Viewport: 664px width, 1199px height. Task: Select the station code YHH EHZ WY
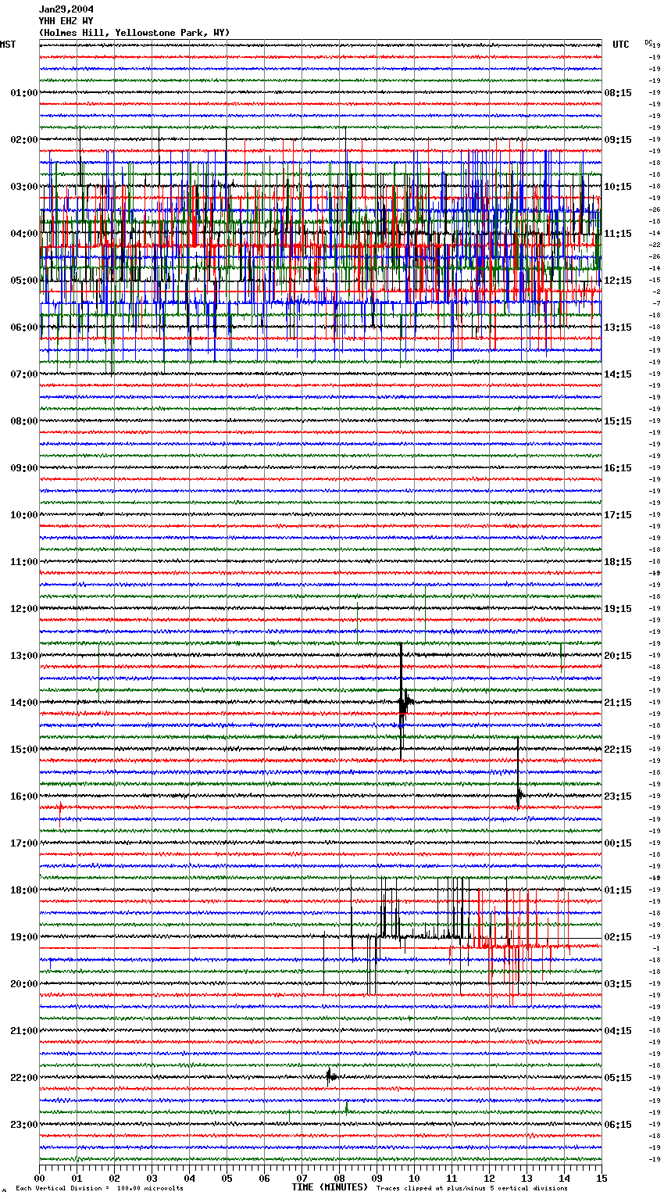pyautogui.click(x=66, y=21)
